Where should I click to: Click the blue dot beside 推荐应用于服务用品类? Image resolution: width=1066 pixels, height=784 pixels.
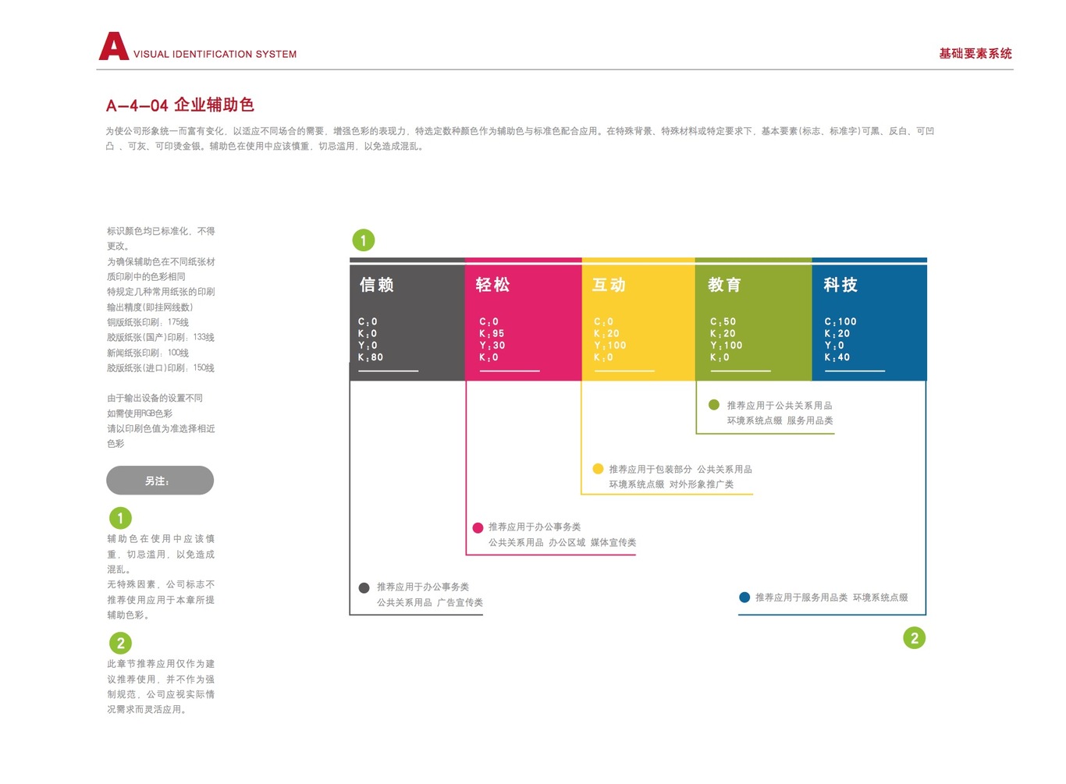pyautogui.click(x=744, y=598)
